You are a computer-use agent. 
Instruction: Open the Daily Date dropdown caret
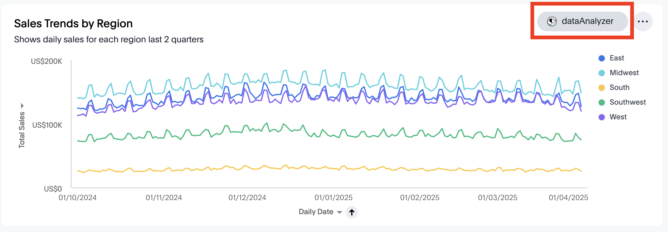coord(339,212)
